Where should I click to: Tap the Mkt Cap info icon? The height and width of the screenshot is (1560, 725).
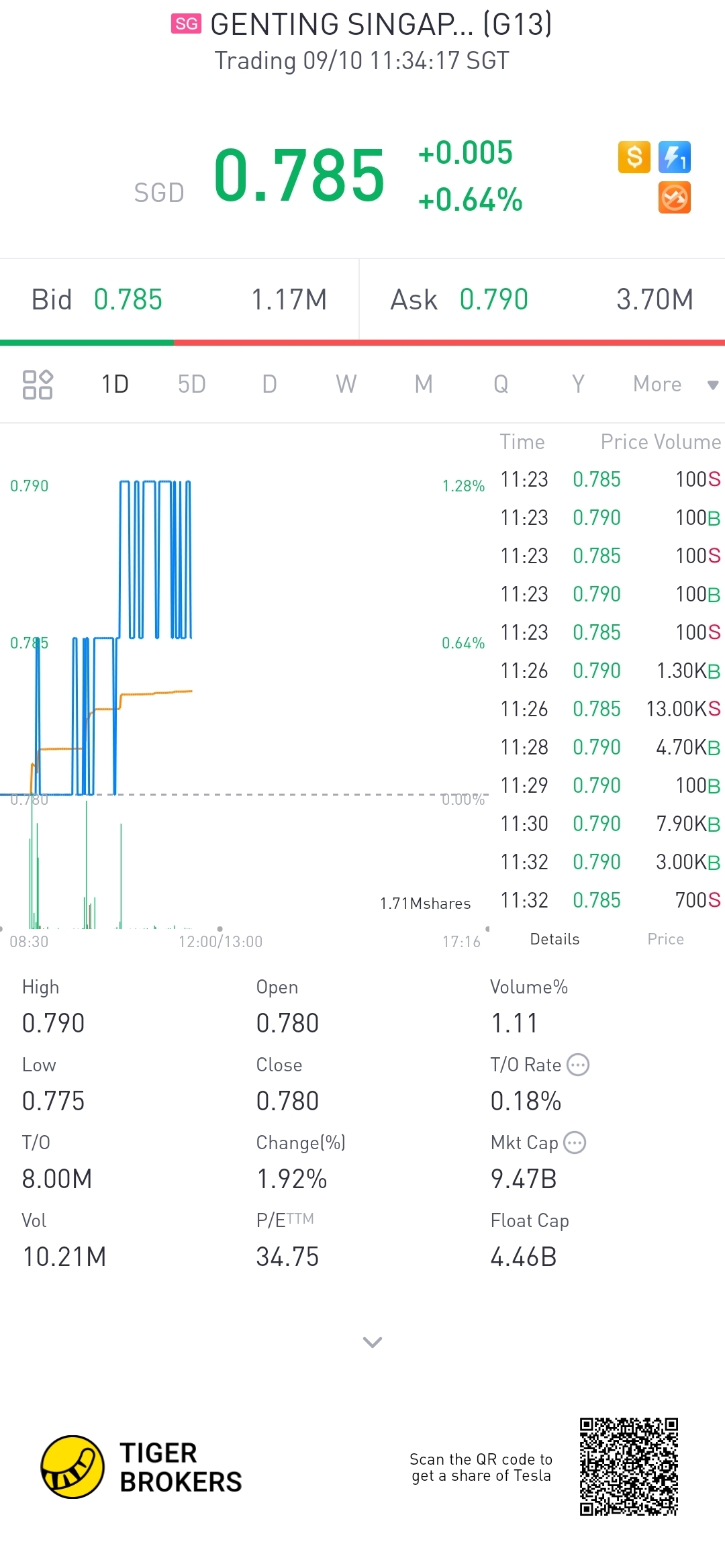coord(575,1142)
